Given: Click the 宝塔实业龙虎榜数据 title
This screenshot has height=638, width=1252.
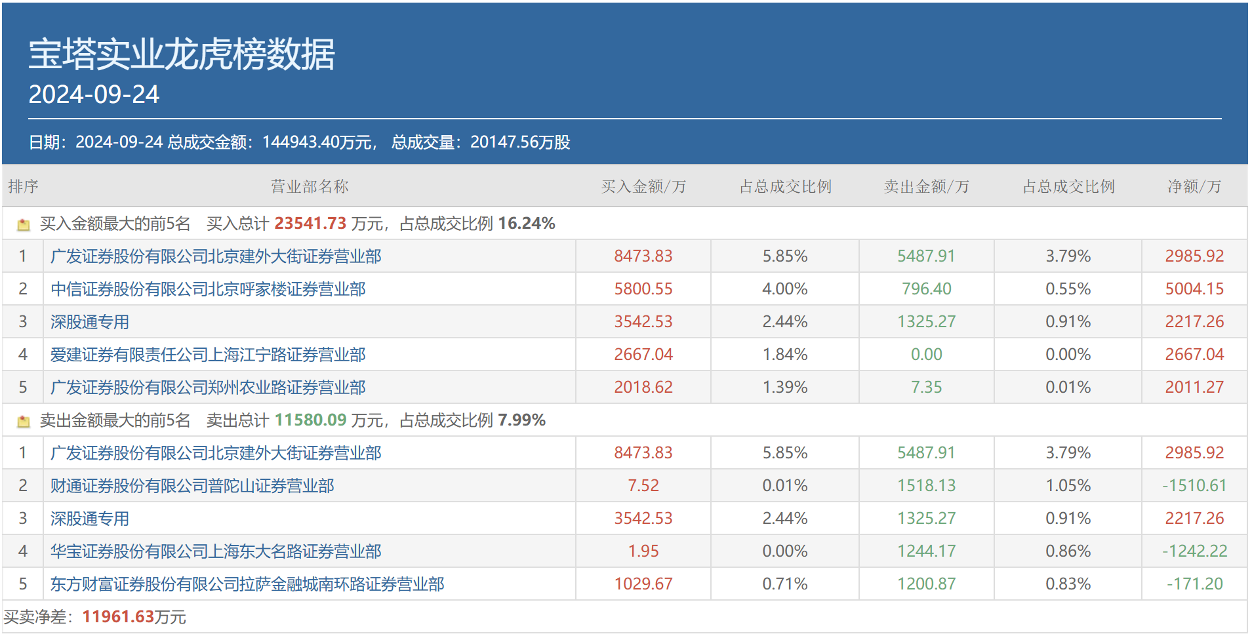Looking at the screenshot, I should pos(182,54).
